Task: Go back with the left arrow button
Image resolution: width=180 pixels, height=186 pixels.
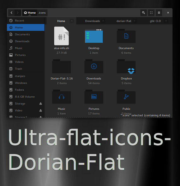Action: (11, 13)
